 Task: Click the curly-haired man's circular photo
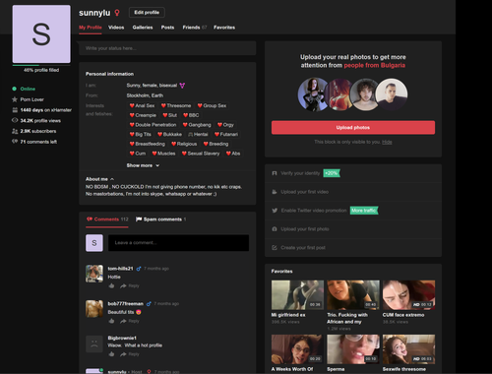(365, 94)
